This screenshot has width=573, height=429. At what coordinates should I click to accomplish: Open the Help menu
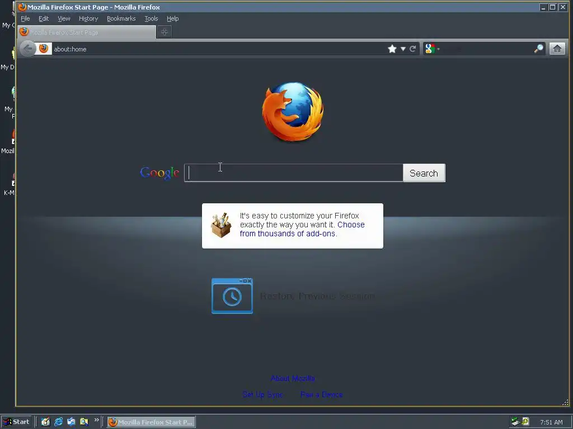173,18
